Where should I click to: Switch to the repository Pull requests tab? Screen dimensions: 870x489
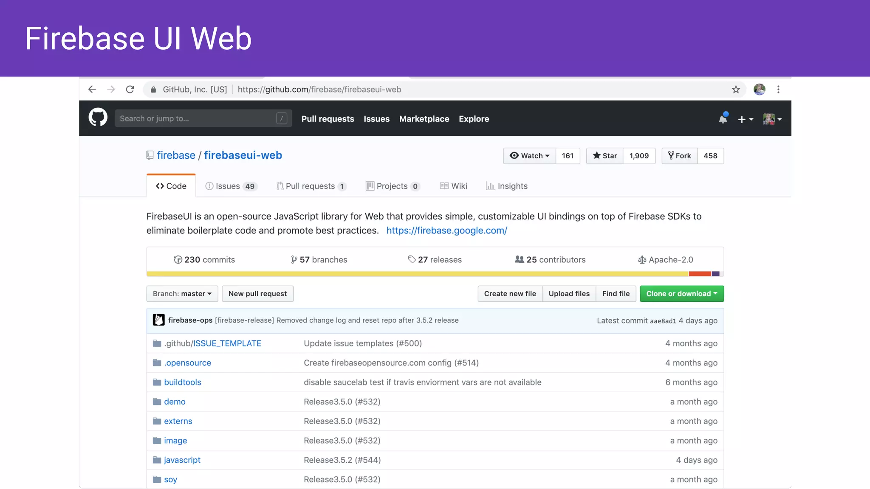tap(311, 186)
